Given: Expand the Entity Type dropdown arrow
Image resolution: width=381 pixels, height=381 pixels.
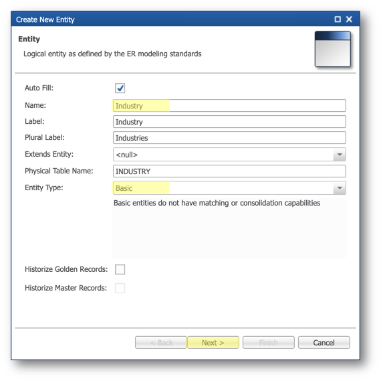Looking at the screenshot, I should [340, 188].
